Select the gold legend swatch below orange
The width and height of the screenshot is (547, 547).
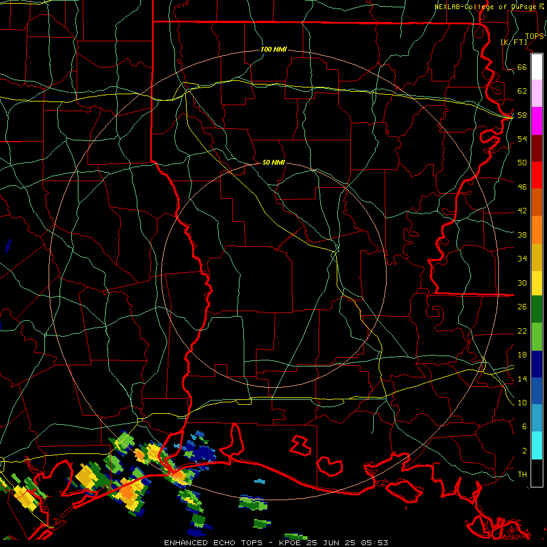click(x=537, y=257)
